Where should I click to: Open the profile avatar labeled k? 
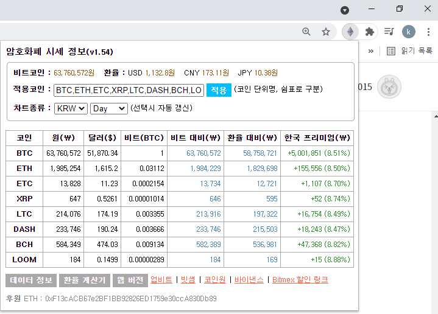(x=408, y=32)
